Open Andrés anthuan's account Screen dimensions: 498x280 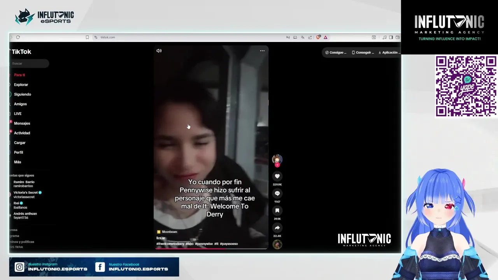pos(25,215)
